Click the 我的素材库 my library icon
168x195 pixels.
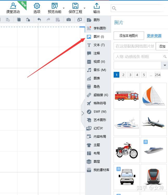(x=89, y=170)
